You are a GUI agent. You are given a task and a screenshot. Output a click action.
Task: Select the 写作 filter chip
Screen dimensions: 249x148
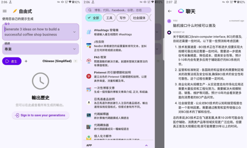[122, 18]
